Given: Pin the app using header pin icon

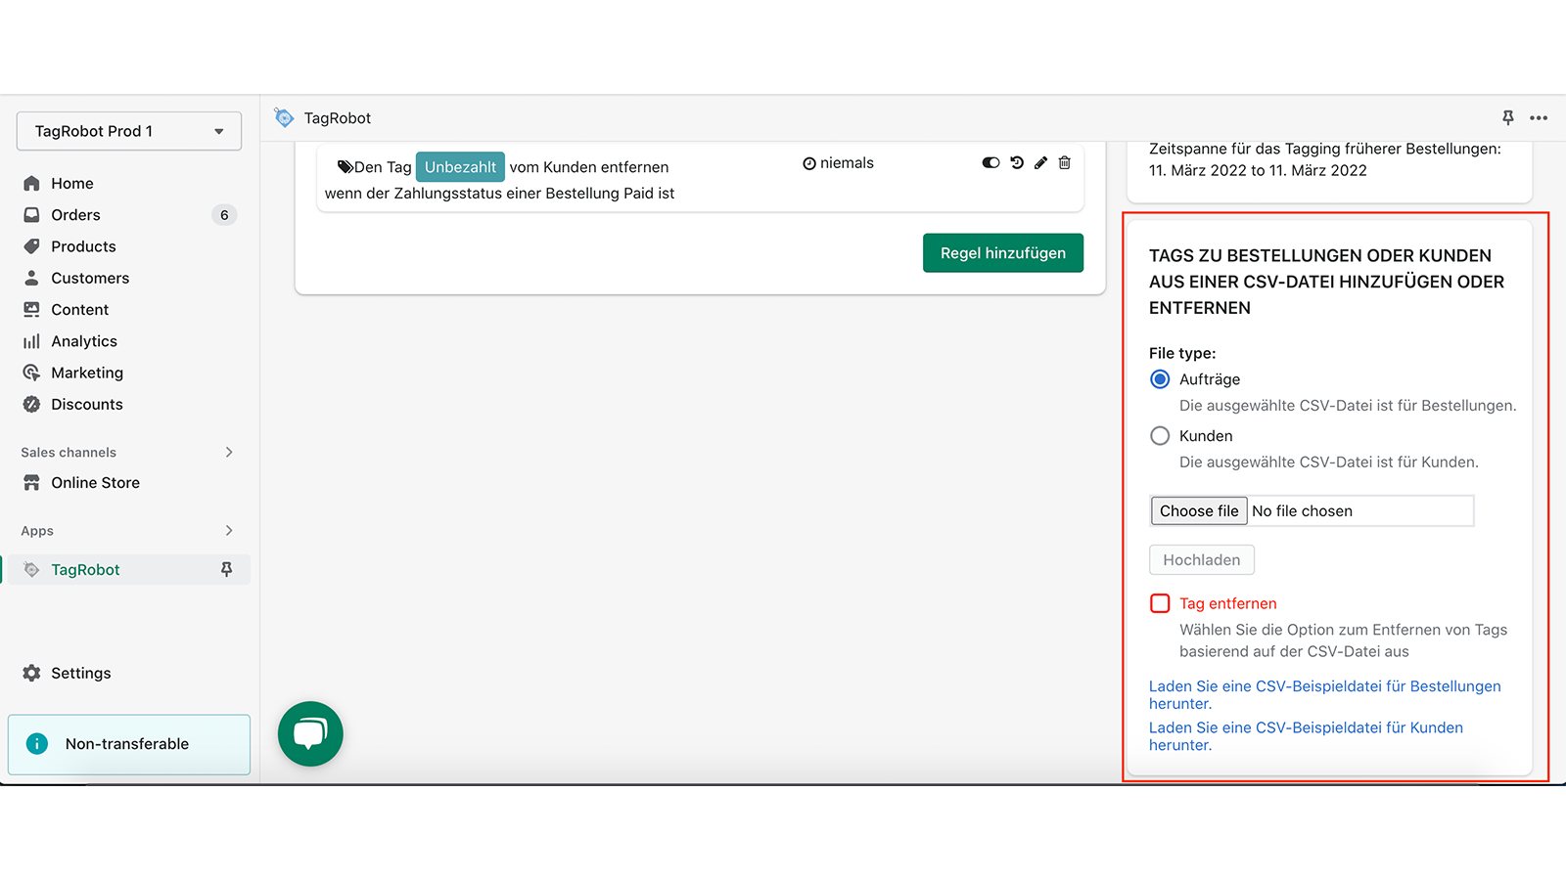Looking at the screenshot, I should click(x=1508, y=117).
